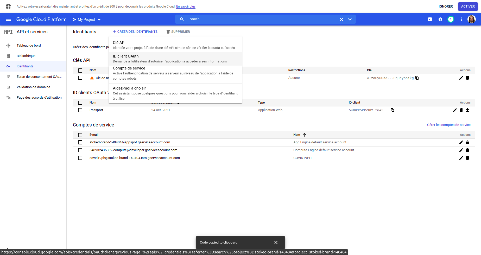Download the Passport OAuth client JSON
Screen dimensions: 481x255
coord(467,110)
